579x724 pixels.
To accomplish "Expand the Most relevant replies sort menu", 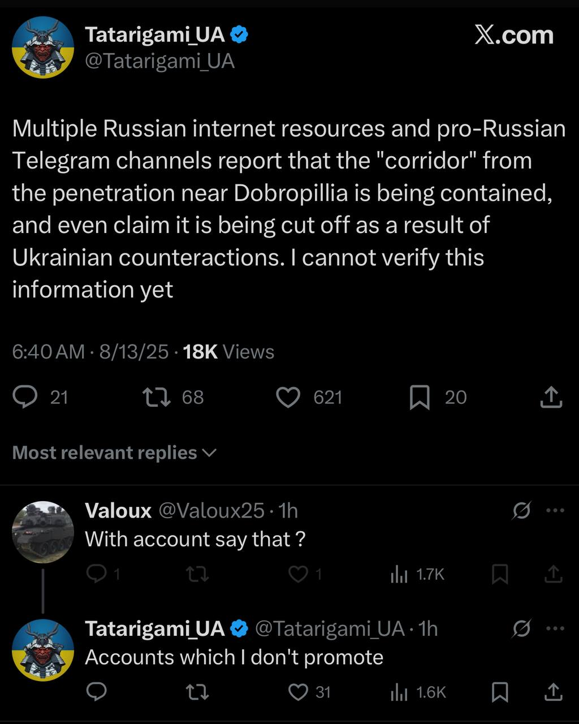I will 114,453.
